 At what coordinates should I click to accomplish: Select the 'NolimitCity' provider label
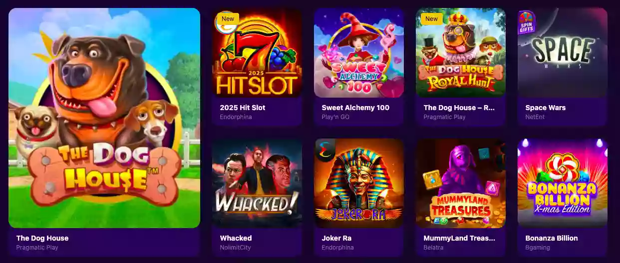coord(235,248)
